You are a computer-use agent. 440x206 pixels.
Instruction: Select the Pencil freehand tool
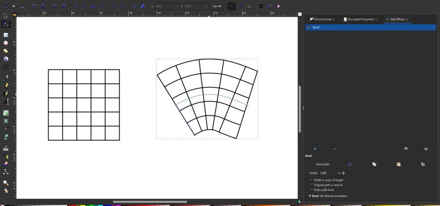tap(5, 78)
